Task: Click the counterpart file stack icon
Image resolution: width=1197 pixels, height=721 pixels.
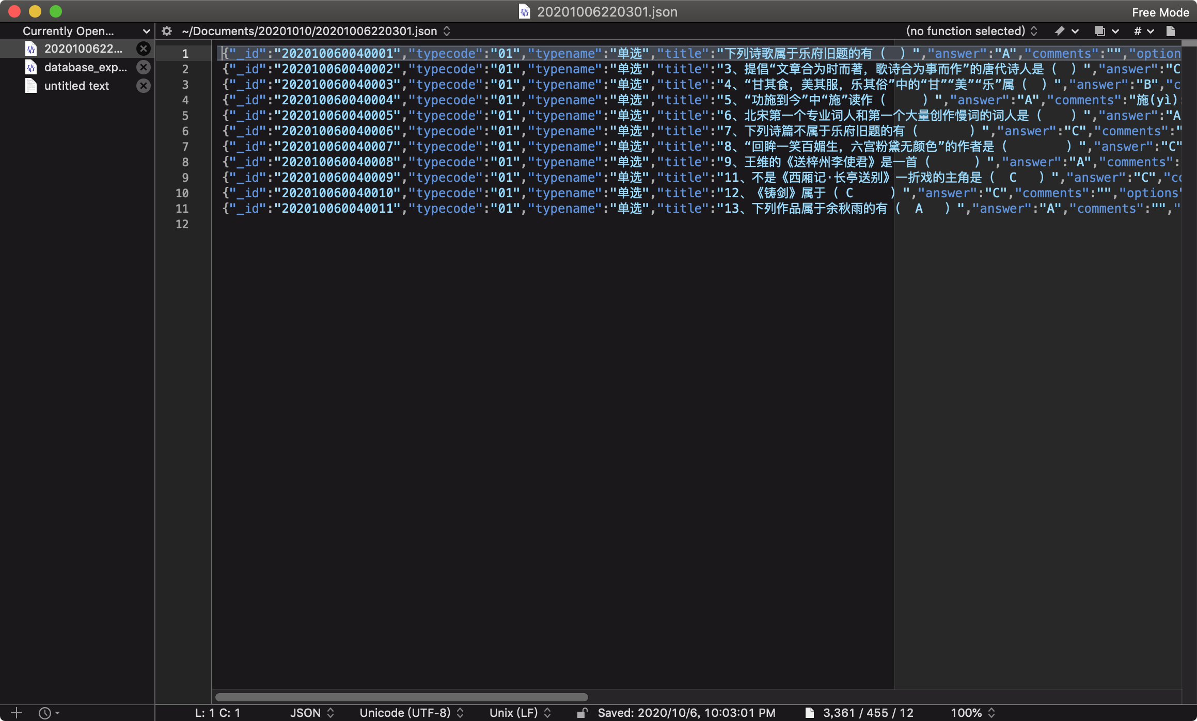Action: coord(1105,31)
